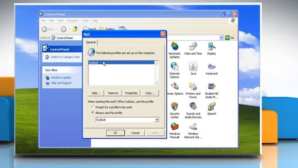The height and width of the screenshot is (168, 298).
Task: Open the Tools menu
Action: pos(85,21)
